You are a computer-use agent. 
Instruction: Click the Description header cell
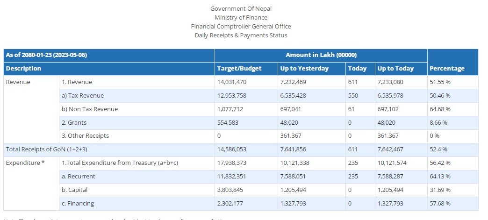pyautogui.click(x=23, y=69)
